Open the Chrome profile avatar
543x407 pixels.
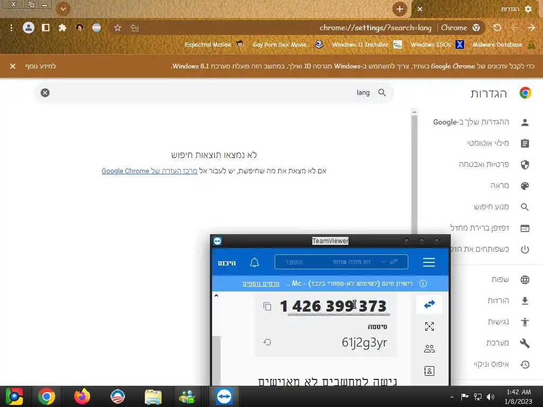29,28
